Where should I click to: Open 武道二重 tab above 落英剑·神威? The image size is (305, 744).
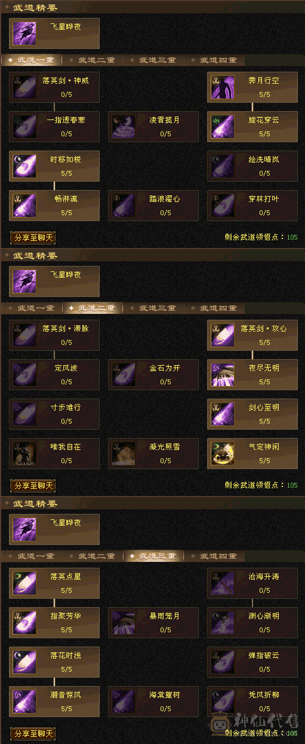point(97,60)
